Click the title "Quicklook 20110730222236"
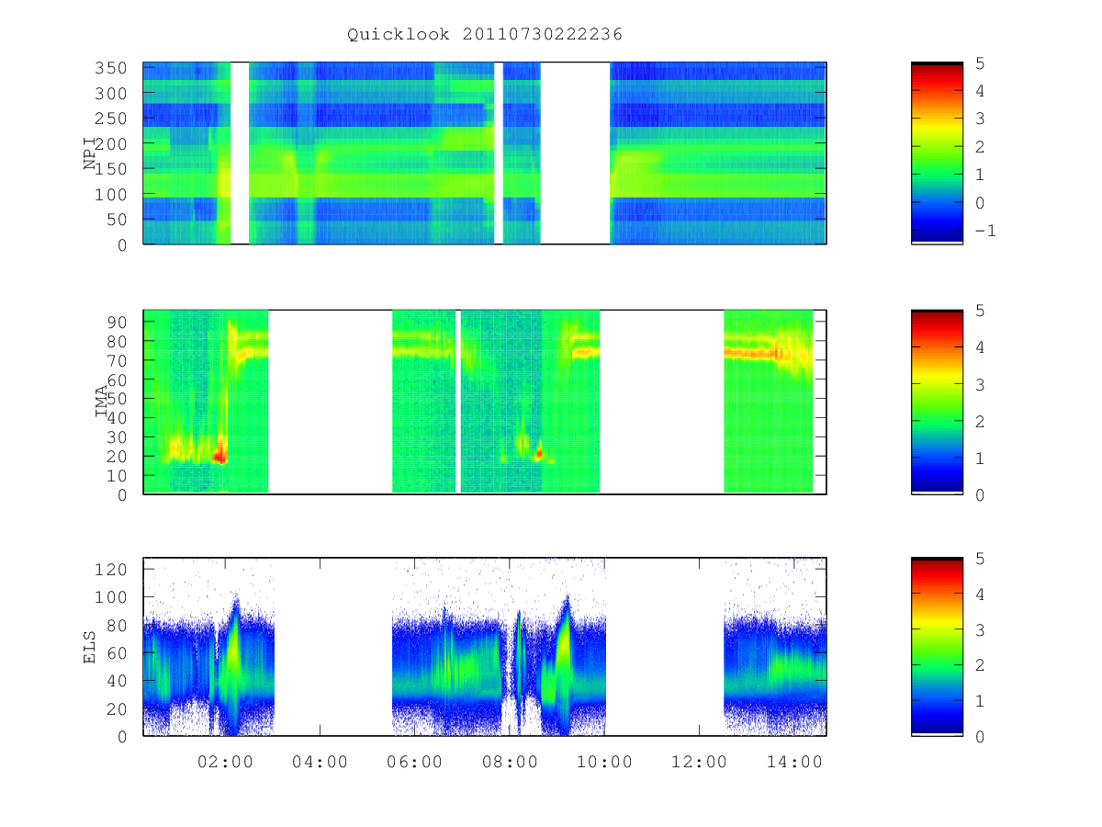The height and width of the screenshot is (827, 1102). tap(485, 34)
